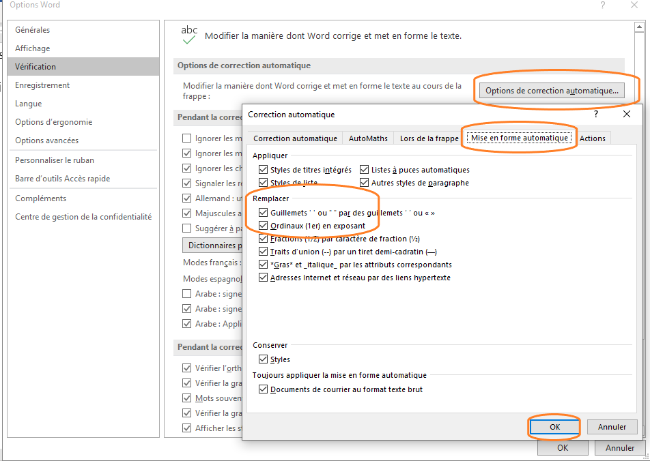650x461 pixels.
Task: Toggle Styles de liste checkbox
Action: [263, 183]
